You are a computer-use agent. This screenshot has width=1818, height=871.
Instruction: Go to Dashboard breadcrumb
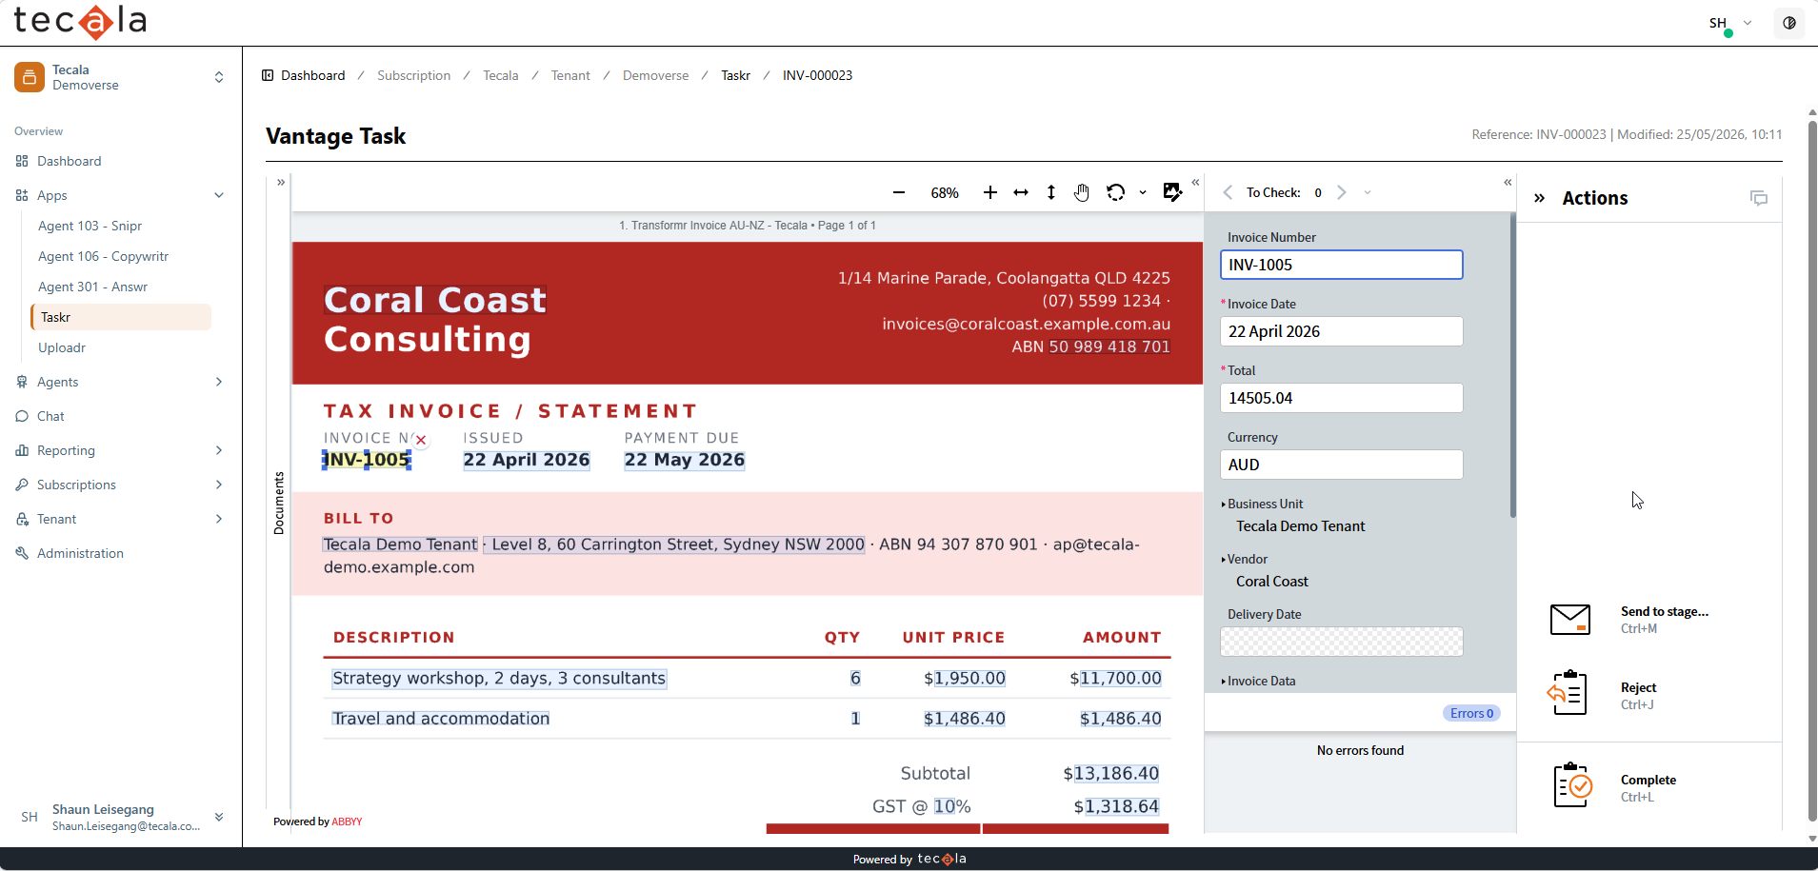[x=312, y=75]
